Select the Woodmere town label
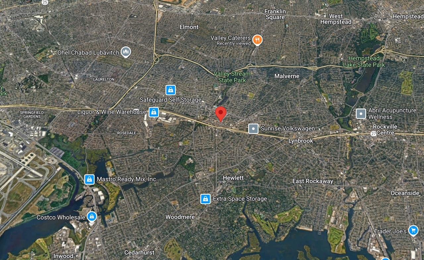424x260 pixels. (180, 217)
